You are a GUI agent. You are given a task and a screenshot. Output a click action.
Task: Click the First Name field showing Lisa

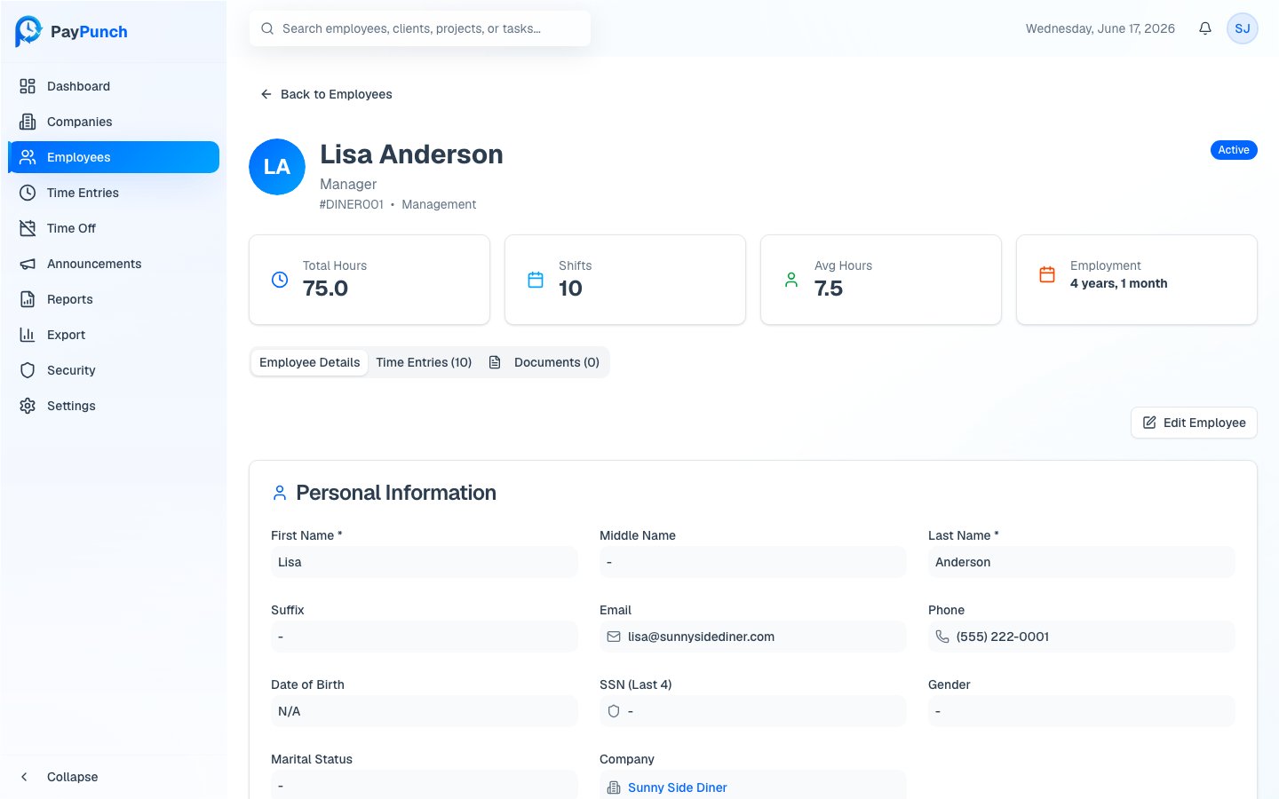425,562
